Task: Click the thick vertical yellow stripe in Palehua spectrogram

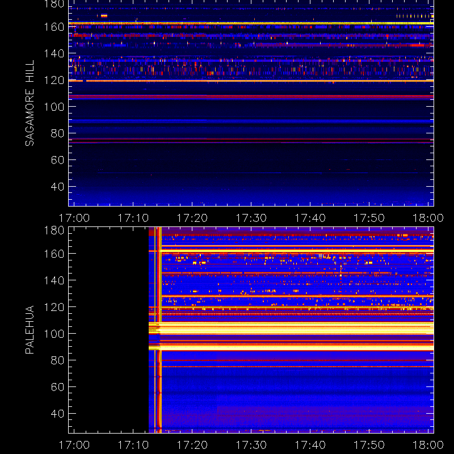Action: pos(160,330)
